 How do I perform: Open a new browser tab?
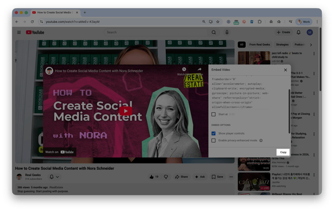85,12
